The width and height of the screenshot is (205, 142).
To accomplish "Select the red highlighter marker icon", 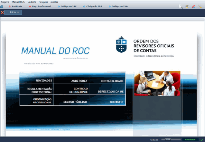I will [193, 6].
